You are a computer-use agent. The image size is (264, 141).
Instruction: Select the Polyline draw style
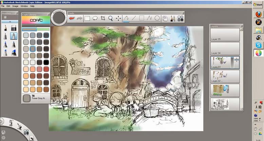(x=149, y=18)
